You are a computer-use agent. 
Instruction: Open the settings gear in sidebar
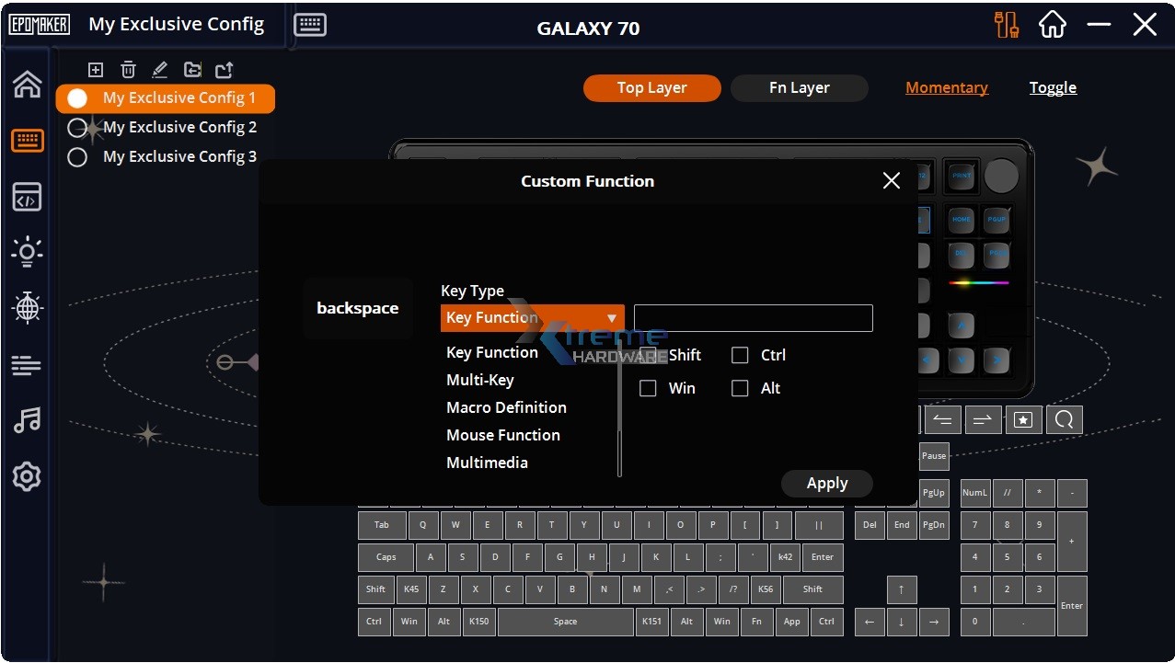tap(27, 477)
